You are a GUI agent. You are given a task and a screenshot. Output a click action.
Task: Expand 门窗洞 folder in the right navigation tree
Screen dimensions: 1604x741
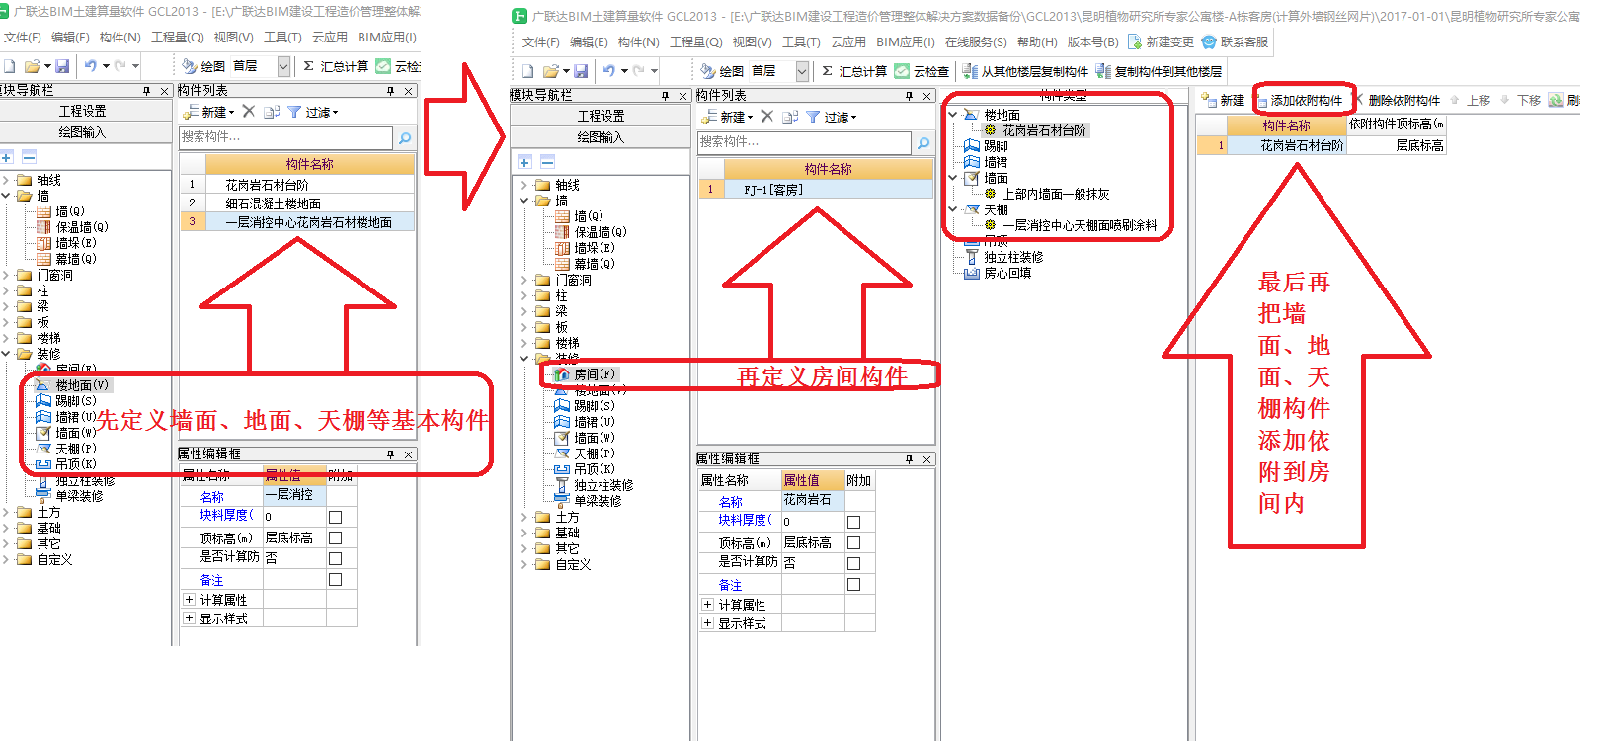pos(524,280)
